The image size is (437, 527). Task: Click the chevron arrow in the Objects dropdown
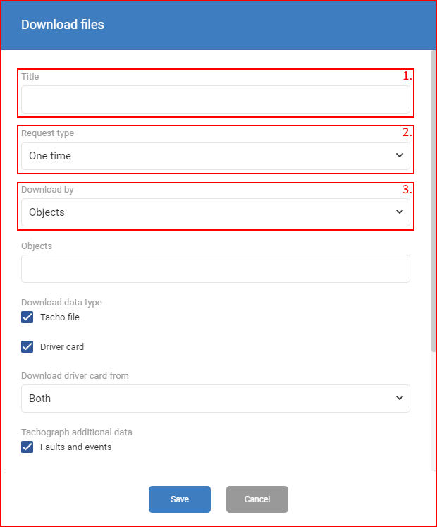[400, 212]
